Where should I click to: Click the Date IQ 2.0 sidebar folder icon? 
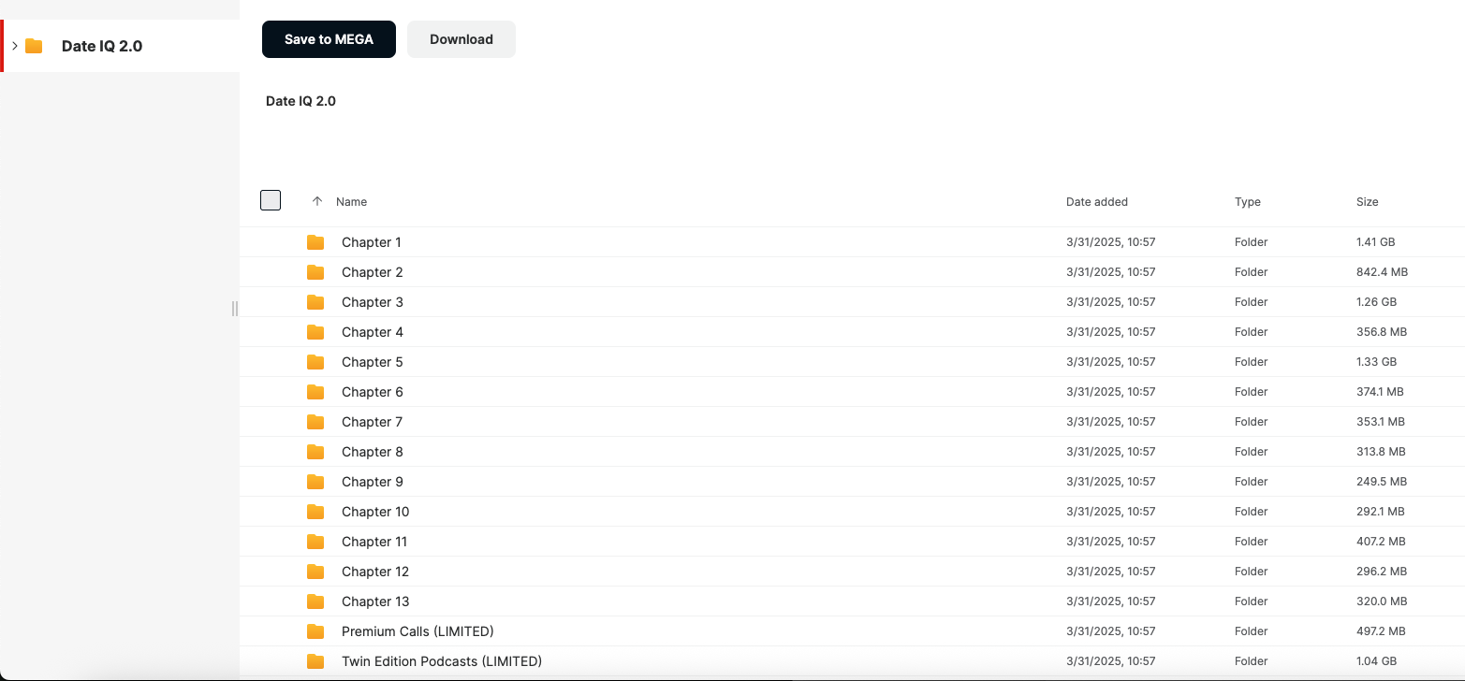35,46
